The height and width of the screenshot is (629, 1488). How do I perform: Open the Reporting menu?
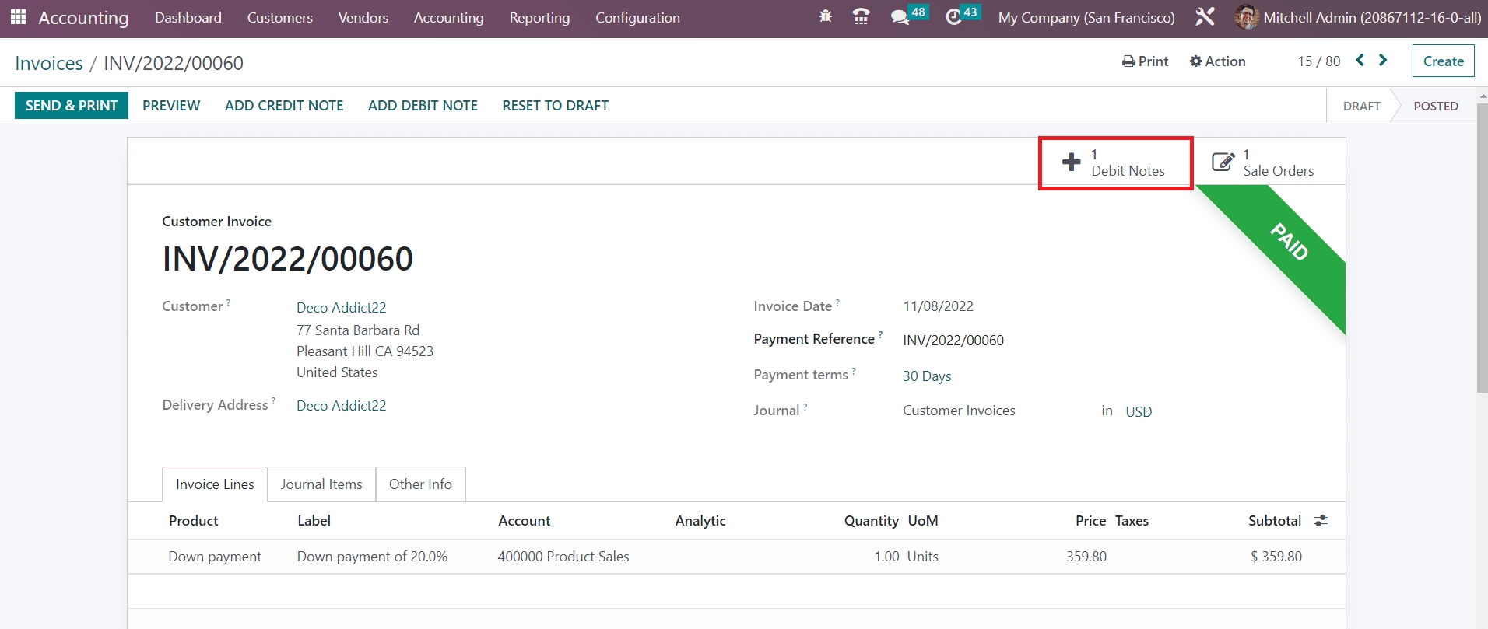click(539, 17)
